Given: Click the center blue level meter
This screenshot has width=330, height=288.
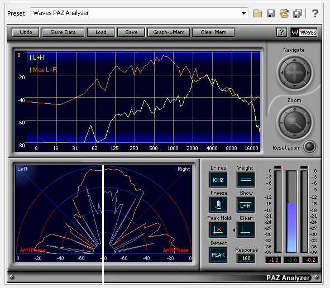Looking at the screenshot, I should pos(291,212).
